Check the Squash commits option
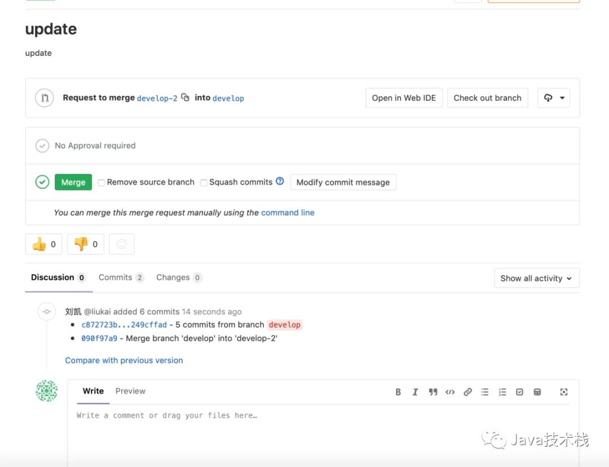This screenshot has height=467, width=609. click(204, 183)
